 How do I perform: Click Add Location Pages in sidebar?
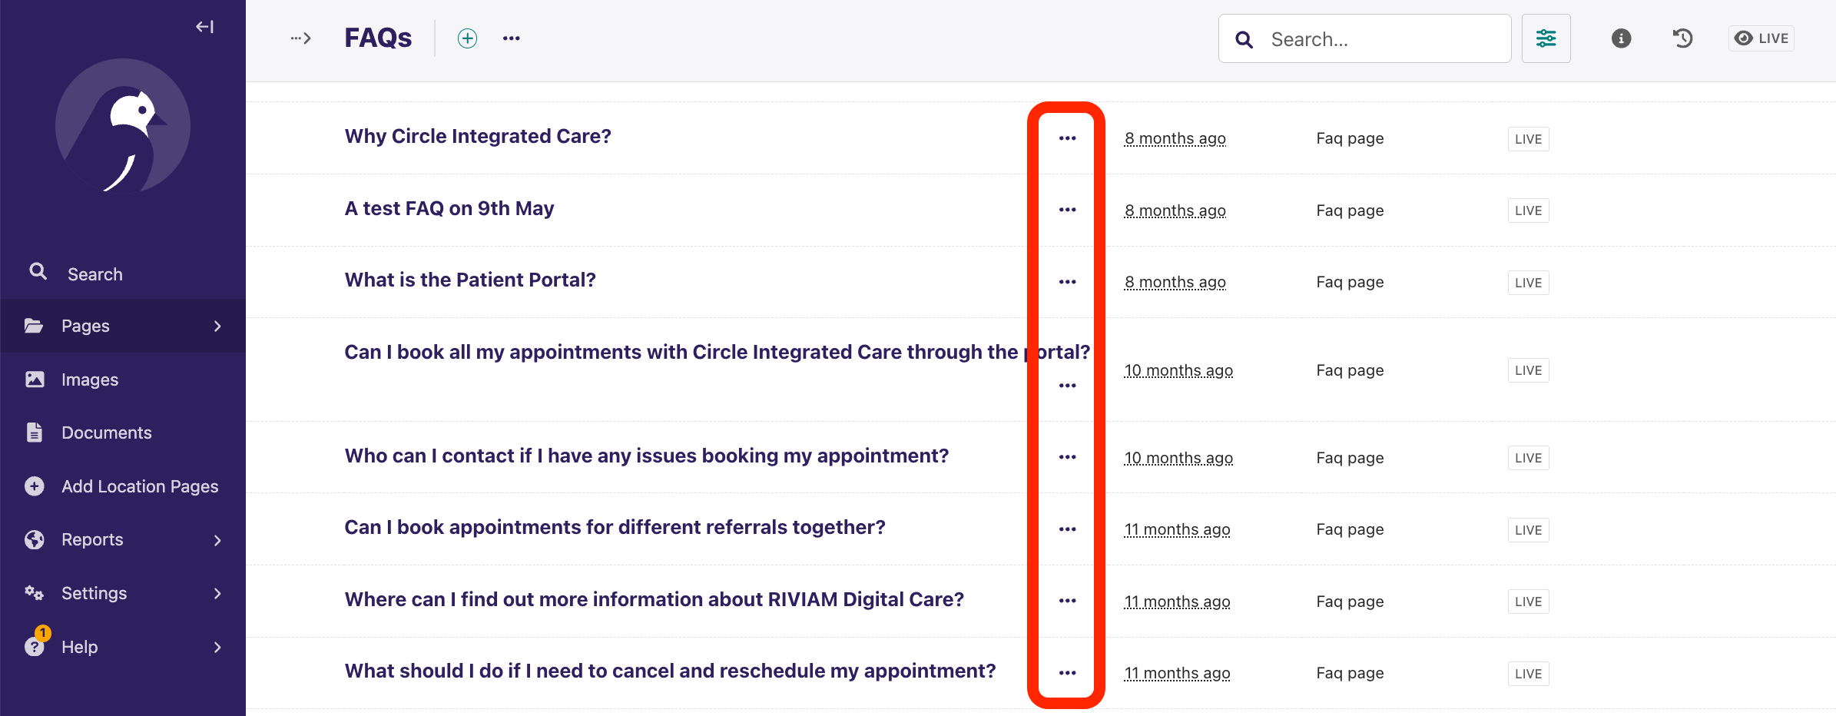pyautogui.click(x=140, y=486)
